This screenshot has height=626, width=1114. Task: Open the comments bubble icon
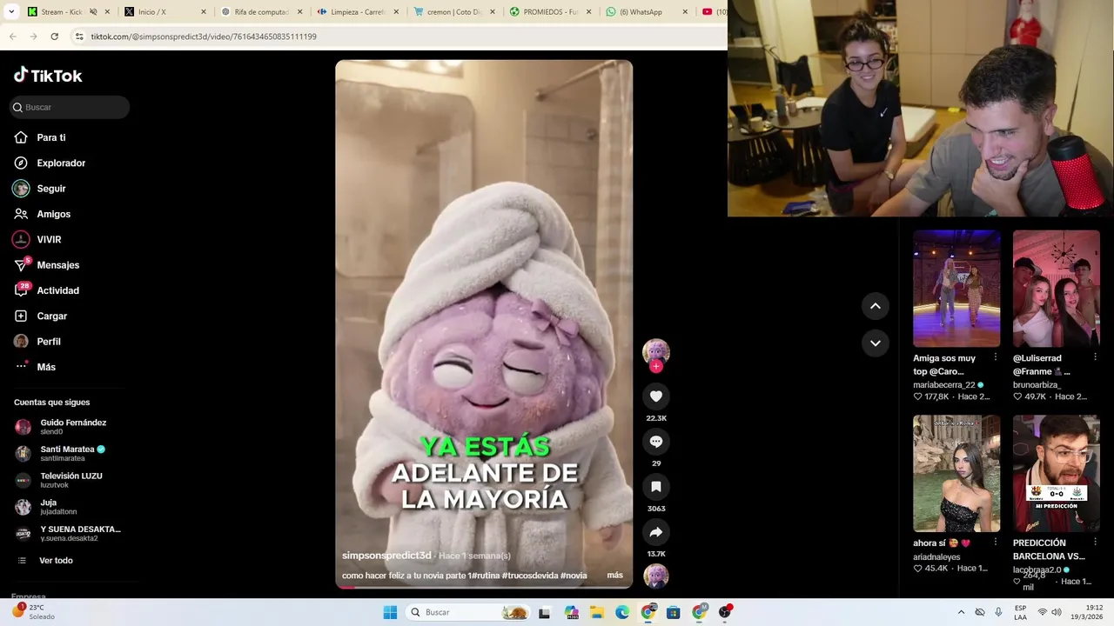click(x=656, y=442)
